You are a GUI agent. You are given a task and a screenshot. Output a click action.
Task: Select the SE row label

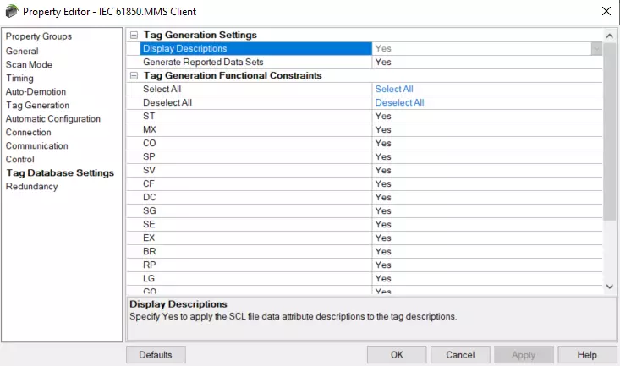pyautogui.click(x=149, y=225)
